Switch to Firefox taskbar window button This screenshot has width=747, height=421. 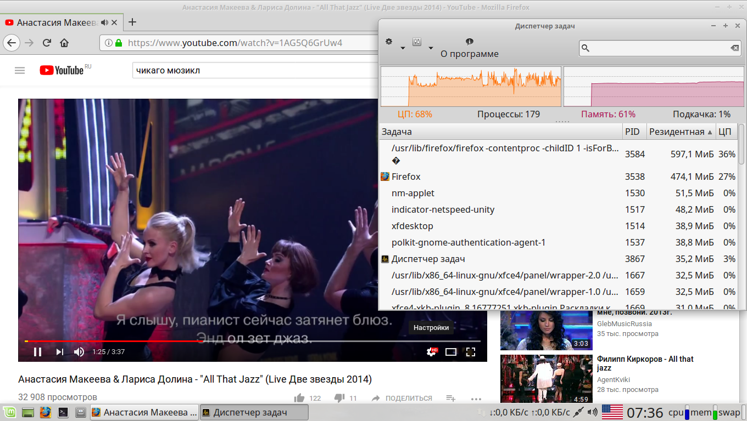[x=144, y=412]
